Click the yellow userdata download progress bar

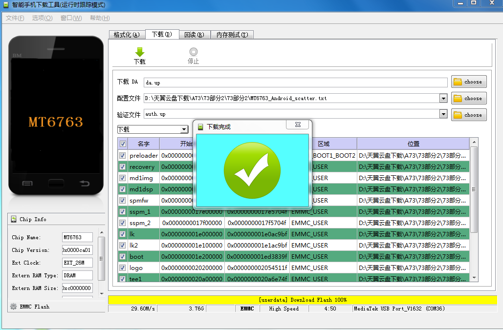(303, 300)
